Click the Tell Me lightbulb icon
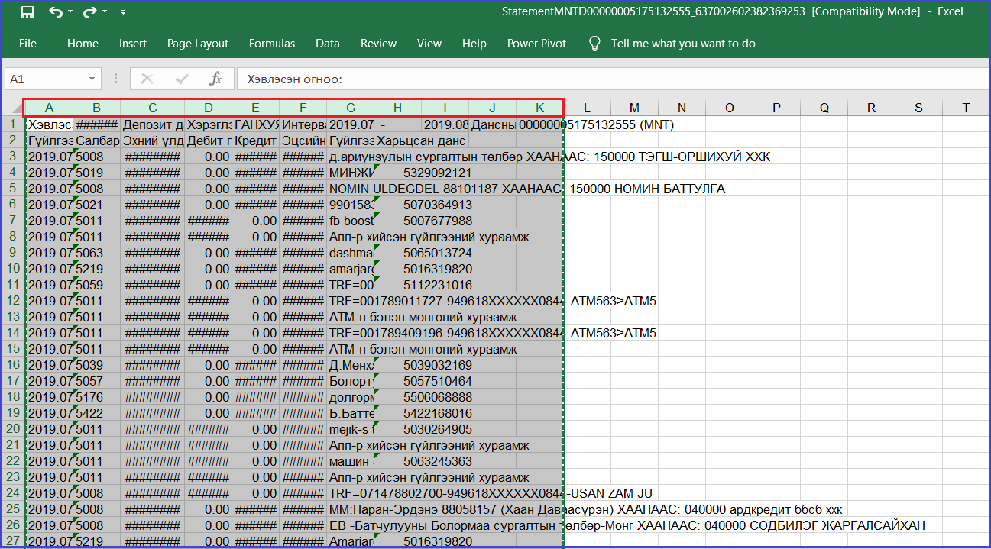Viewport: 991px width, 549px height. pos(594,44)
